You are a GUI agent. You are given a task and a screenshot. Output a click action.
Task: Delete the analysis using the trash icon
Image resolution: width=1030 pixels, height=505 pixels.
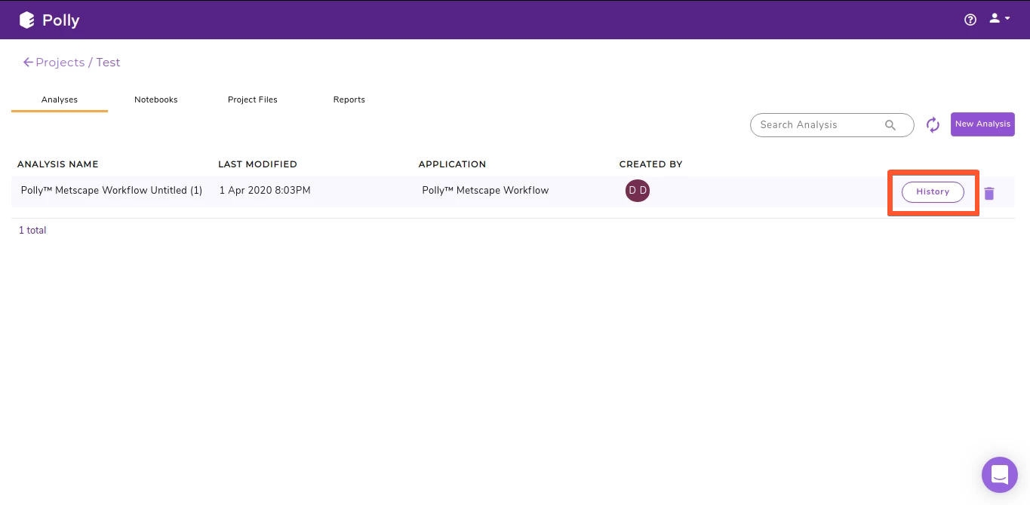989,193
